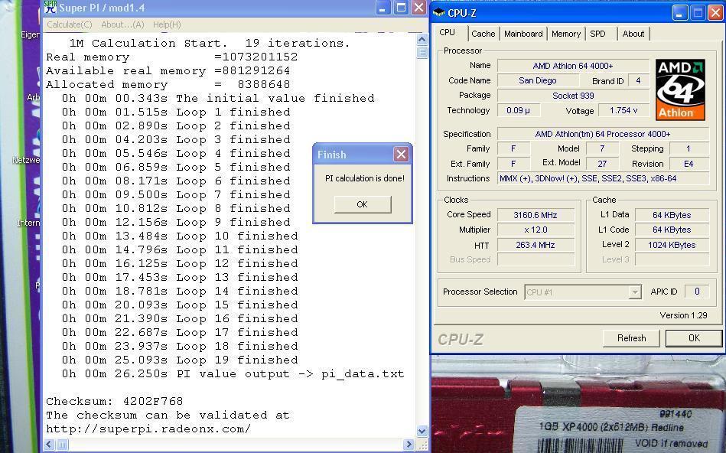Maximize the Super PI window
Viewport: 726px width, 453px height.
pos(401,8)
